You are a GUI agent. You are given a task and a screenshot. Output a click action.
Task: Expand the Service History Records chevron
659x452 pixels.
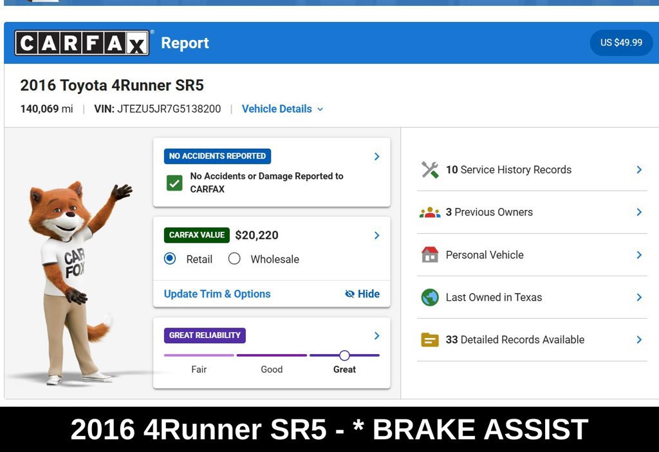point(639,170)
